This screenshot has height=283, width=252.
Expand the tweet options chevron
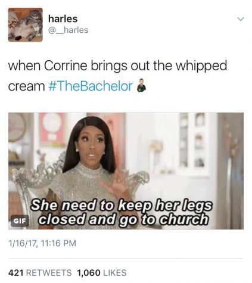click(x=241, y=19)
